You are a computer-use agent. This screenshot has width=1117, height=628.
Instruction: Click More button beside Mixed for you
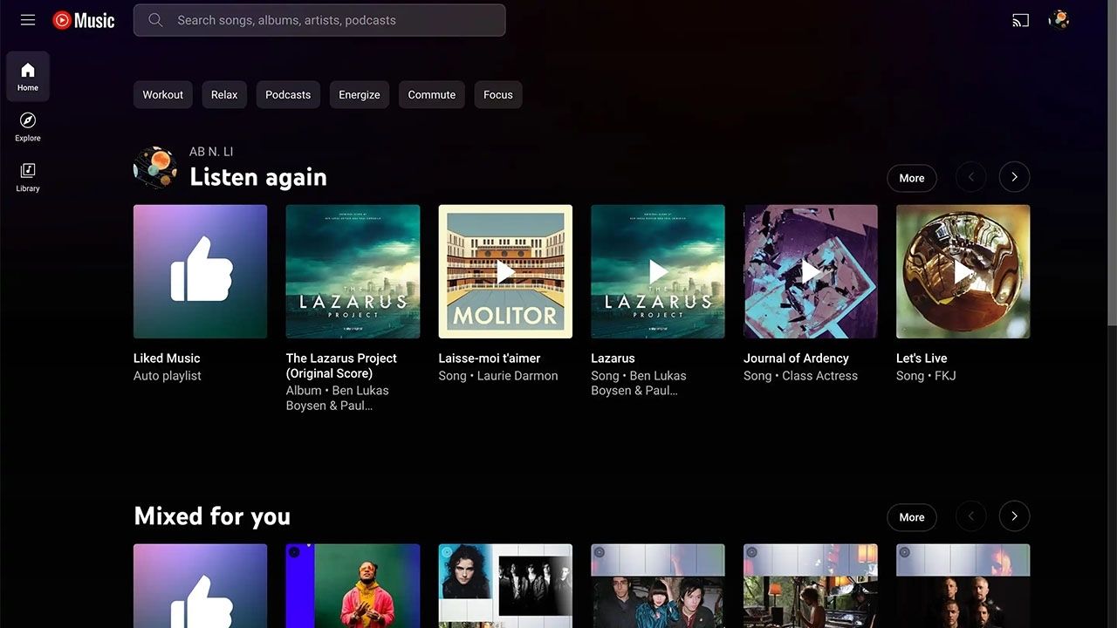(x=911, y=517)
